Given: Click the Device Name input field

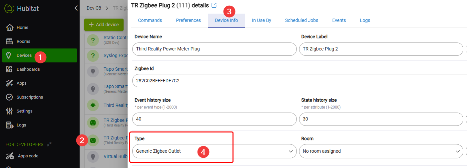Looking at the screenshot, I should (215, 49).
